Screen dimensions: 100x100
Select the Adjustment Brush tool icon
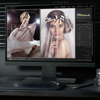89,21
